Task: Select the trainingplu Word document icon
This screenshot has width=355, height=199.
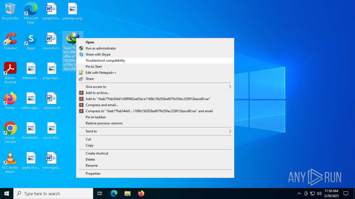Action: pyautogui.click(x=52, y=161)
